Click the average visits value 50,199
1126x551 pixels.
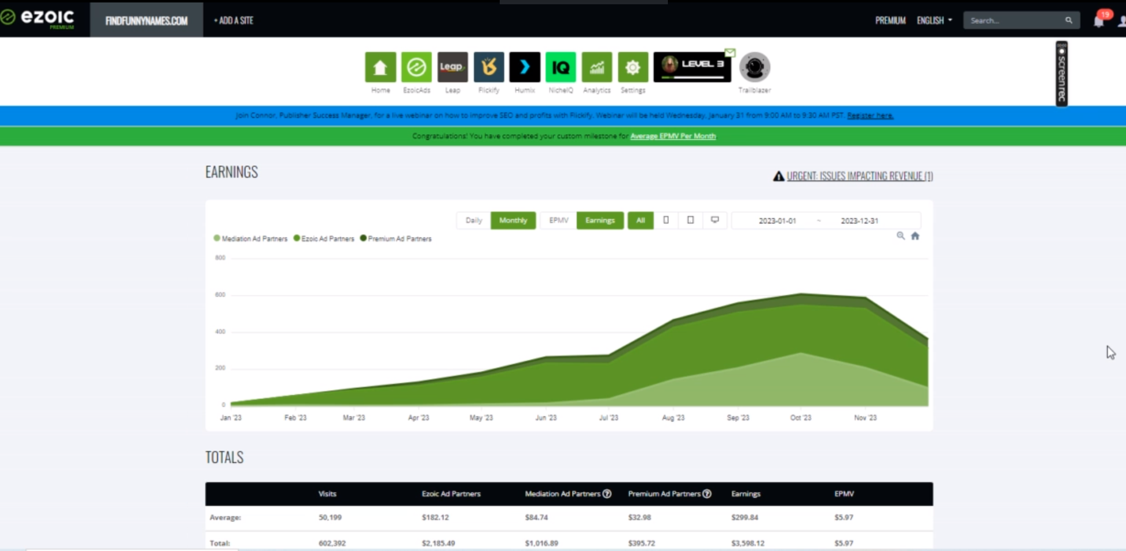(x=330, y=517)
